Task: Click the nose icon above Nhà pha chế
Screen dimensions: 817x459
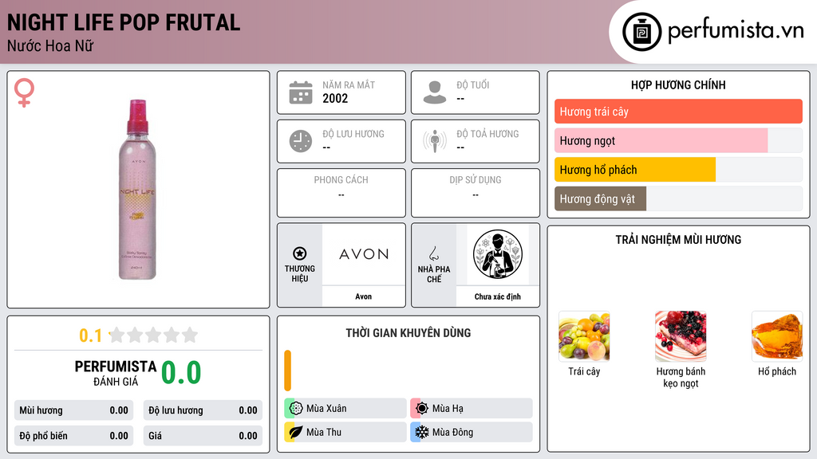Action: (x=433, y=253)
